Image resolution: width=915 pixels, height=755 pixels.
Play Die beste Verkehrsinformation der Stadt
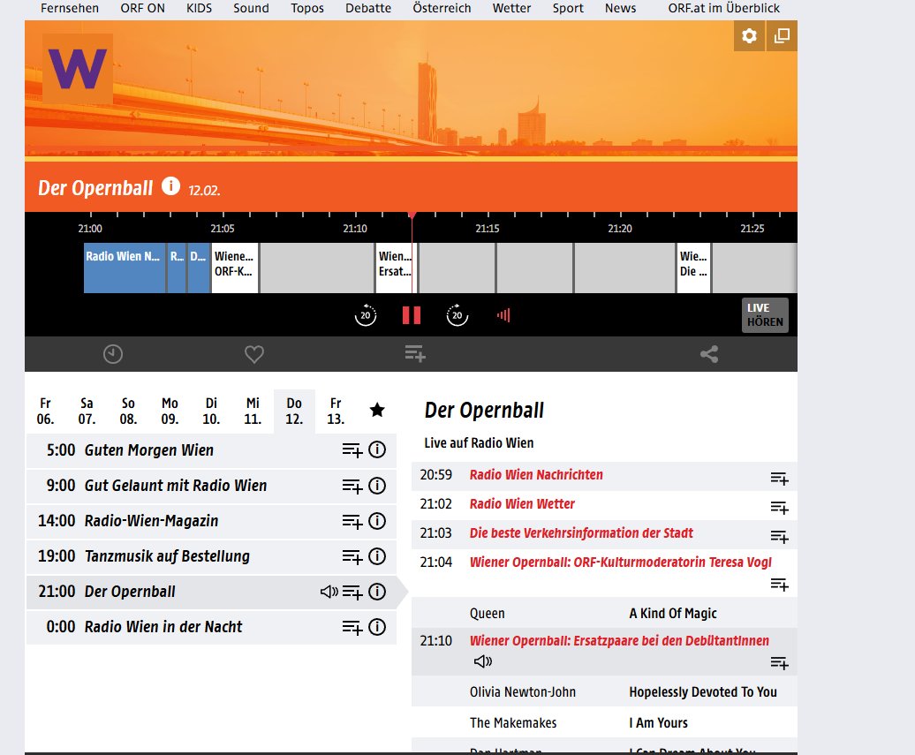coord(581,533)
